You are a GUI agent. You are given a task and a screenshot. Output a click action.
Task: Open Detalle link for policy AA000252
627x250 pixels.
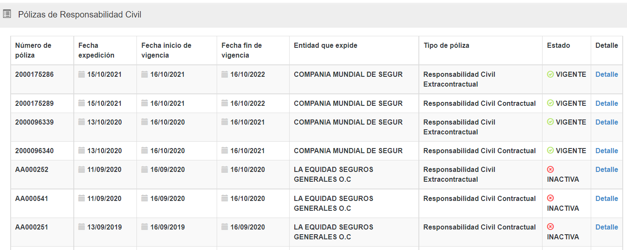click(607, 169)
